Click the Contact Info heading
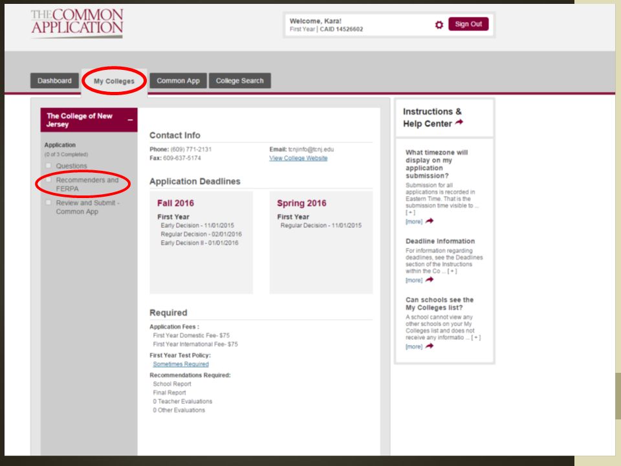The image size is (621, 466). pyautogui.click(x=175, y=135)
